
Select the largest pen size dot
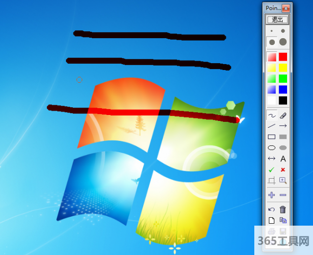[283, 42]
